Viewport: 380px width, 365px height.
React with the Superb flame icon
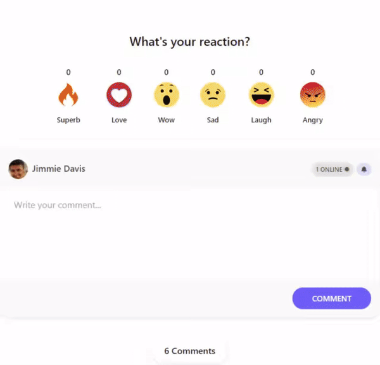coord(68,95)
